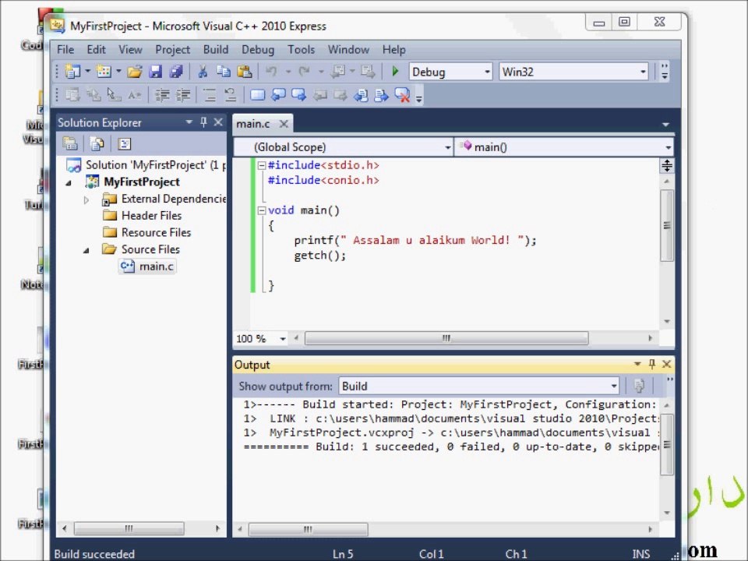Cut selection with the scissors icon
This screenshot has height=561, width=748.
point(203,72)
